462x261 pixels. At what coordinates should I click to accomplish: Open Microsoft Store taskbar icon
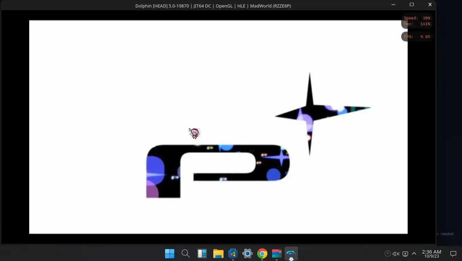pyautogui.click(x=233, y=254)
